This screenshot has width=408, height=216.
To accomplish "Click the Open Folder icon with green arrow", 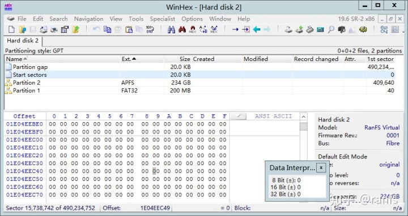I will click(x=75, y=29).
